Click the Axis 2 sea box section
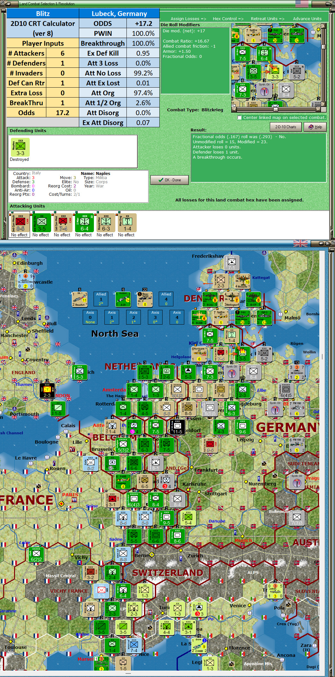Screen dimensions: 335x677 [x=133, y=317]
